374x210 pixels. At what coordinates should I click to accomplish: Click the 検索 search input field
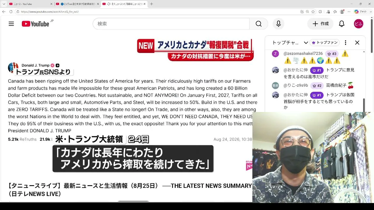tap(171, 24)
